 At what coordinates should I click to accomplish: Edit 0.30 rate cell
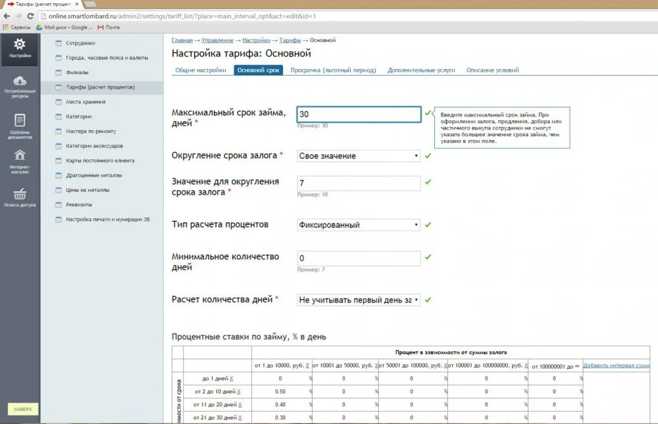click(x=280, y=417)
